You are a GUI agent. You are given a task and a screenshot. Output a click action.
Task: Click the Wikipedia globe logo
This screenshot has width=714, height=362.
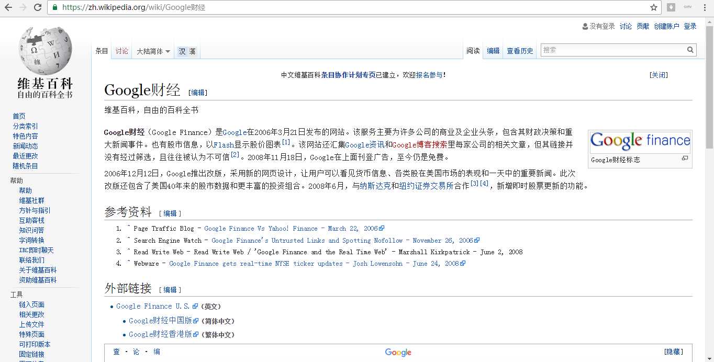45,50
